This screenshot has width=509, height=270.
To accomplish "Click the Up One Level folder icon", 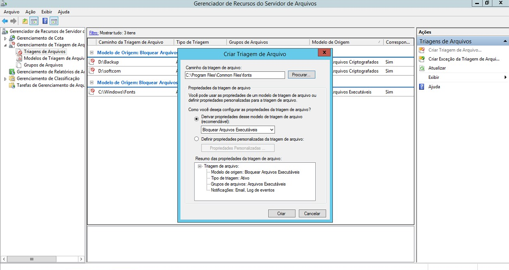I will tap(25, 21).
